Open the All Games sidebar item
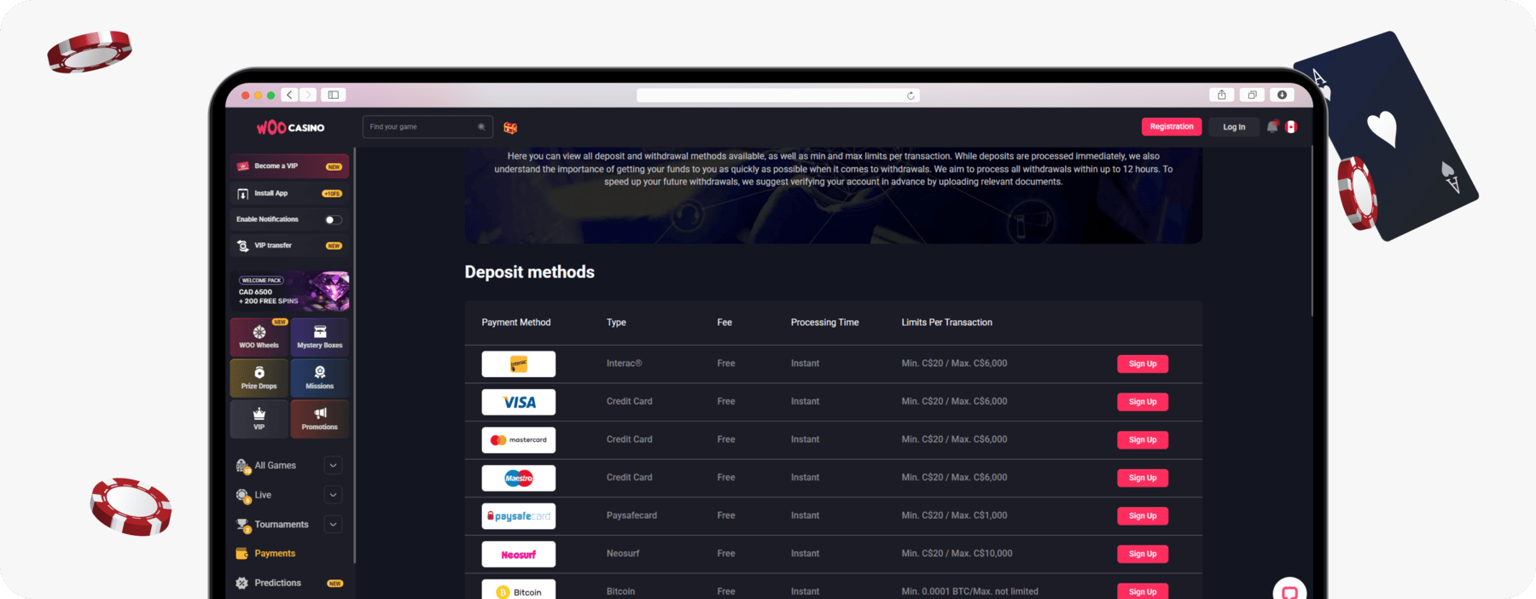 [x=275, y=465]
